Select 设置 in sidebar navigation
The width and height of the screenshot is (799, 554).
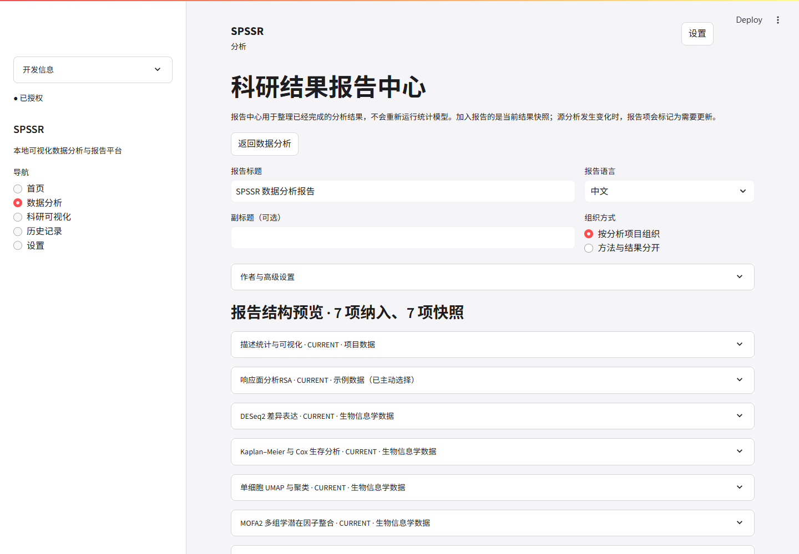pyautogui.click(x=29, y=245)
